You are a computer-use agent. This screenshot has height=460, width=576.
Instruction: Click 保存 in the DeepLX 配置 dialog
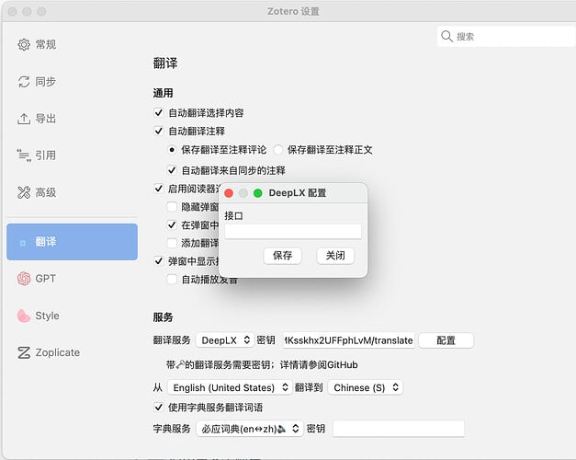point(283,256)
